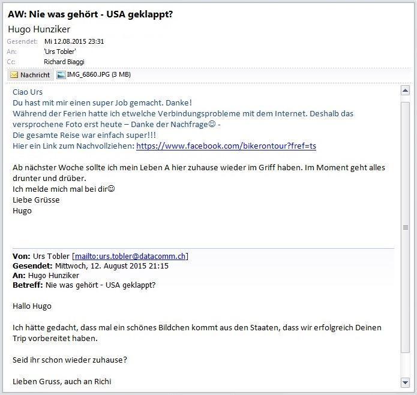Screen dimensions: 417x395
Task: Click the smiley after 'Danke der Nachfrage'
Action: click(212, 124)
